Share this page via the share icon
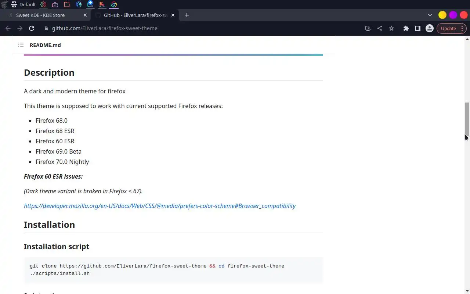The height and width of the screenshot is (294, 470). pos(380,28)
